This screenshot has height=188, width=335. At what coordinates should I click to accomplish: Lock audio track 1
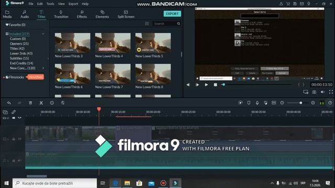(14, 160)
